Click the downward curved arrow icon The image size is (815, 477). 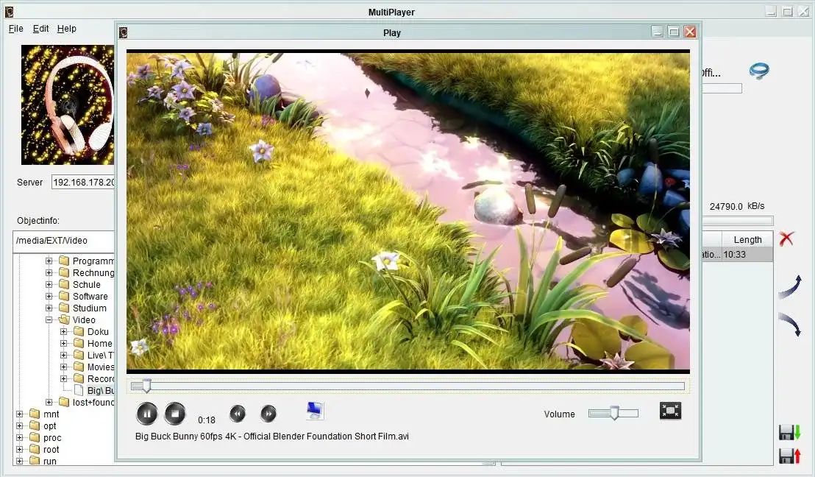pos(790,325)
